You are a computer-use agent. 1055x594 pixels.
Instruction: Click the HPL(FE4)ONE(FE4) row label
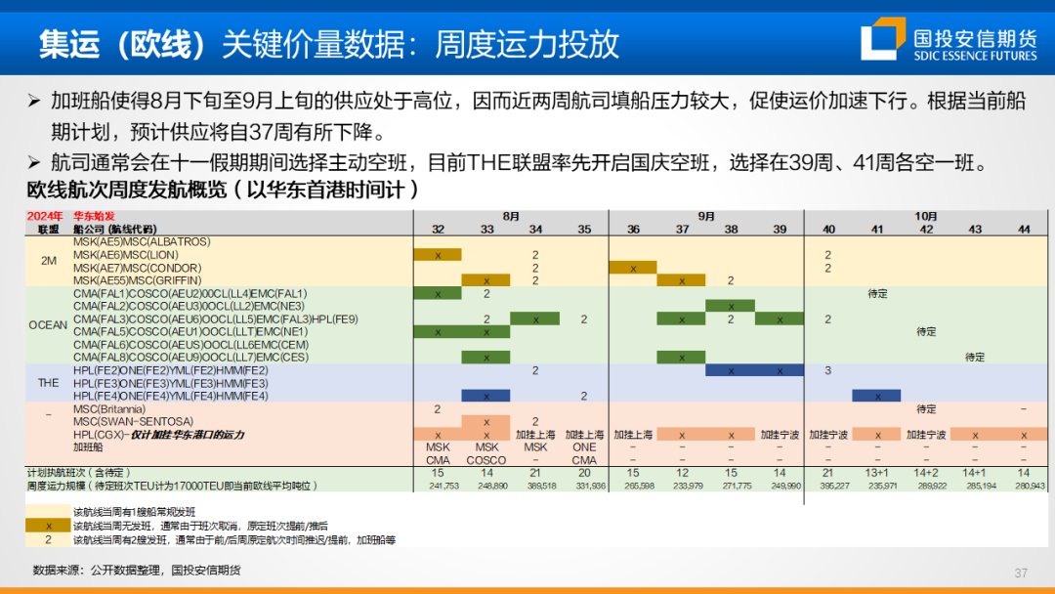point(171,397)
